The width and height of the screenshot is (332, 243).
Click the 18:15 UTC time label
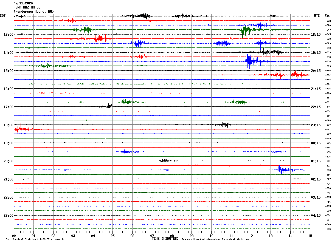pos(316,35)
